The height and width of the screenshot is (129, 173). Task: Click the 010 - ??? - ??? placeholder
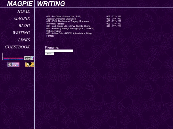[114, 26]
